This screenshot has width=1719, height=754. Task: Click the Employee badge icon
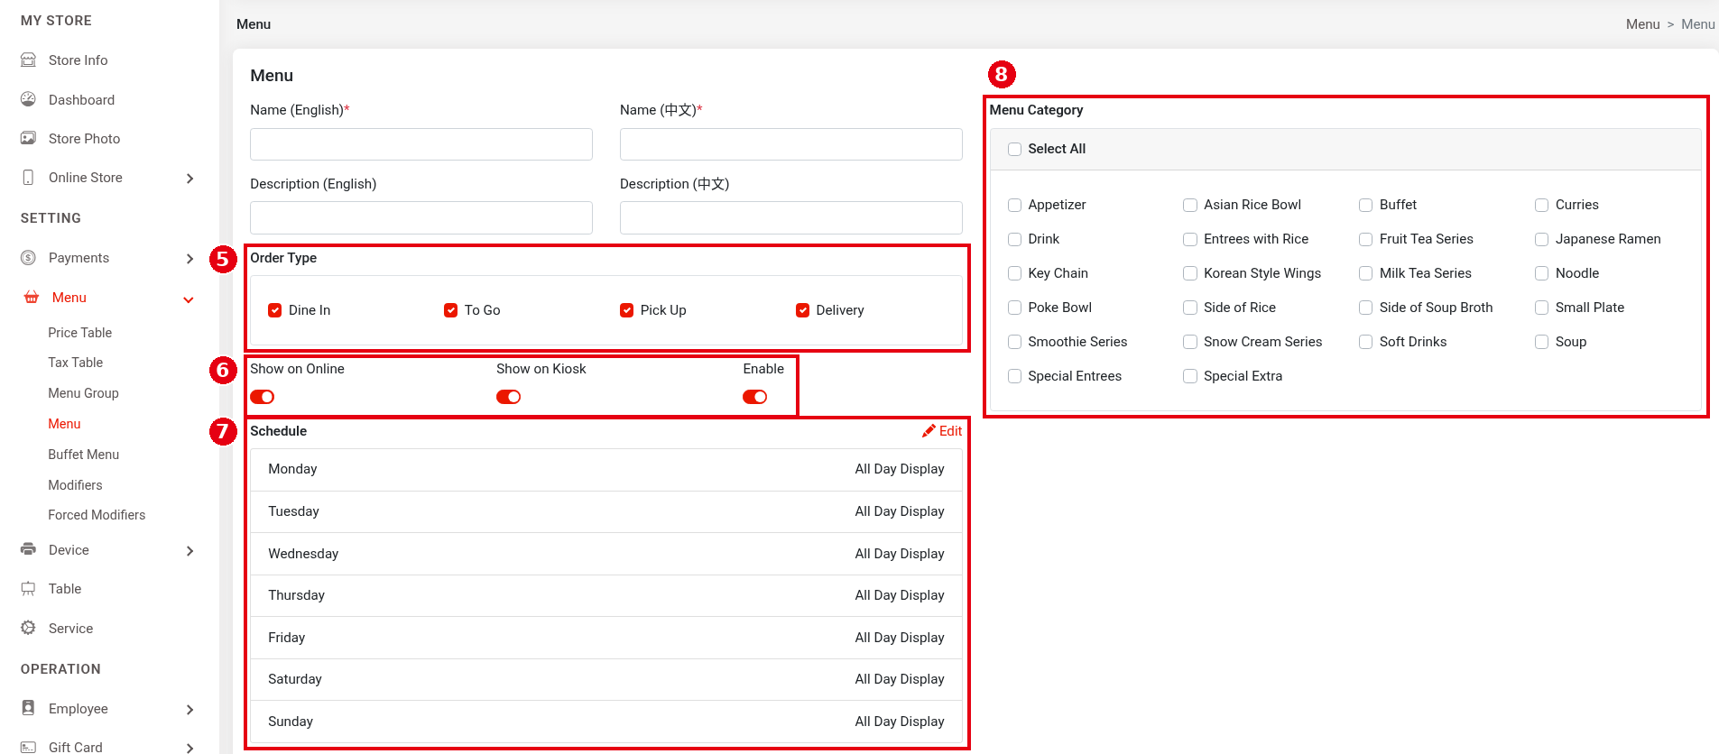(x=29, y=708)
